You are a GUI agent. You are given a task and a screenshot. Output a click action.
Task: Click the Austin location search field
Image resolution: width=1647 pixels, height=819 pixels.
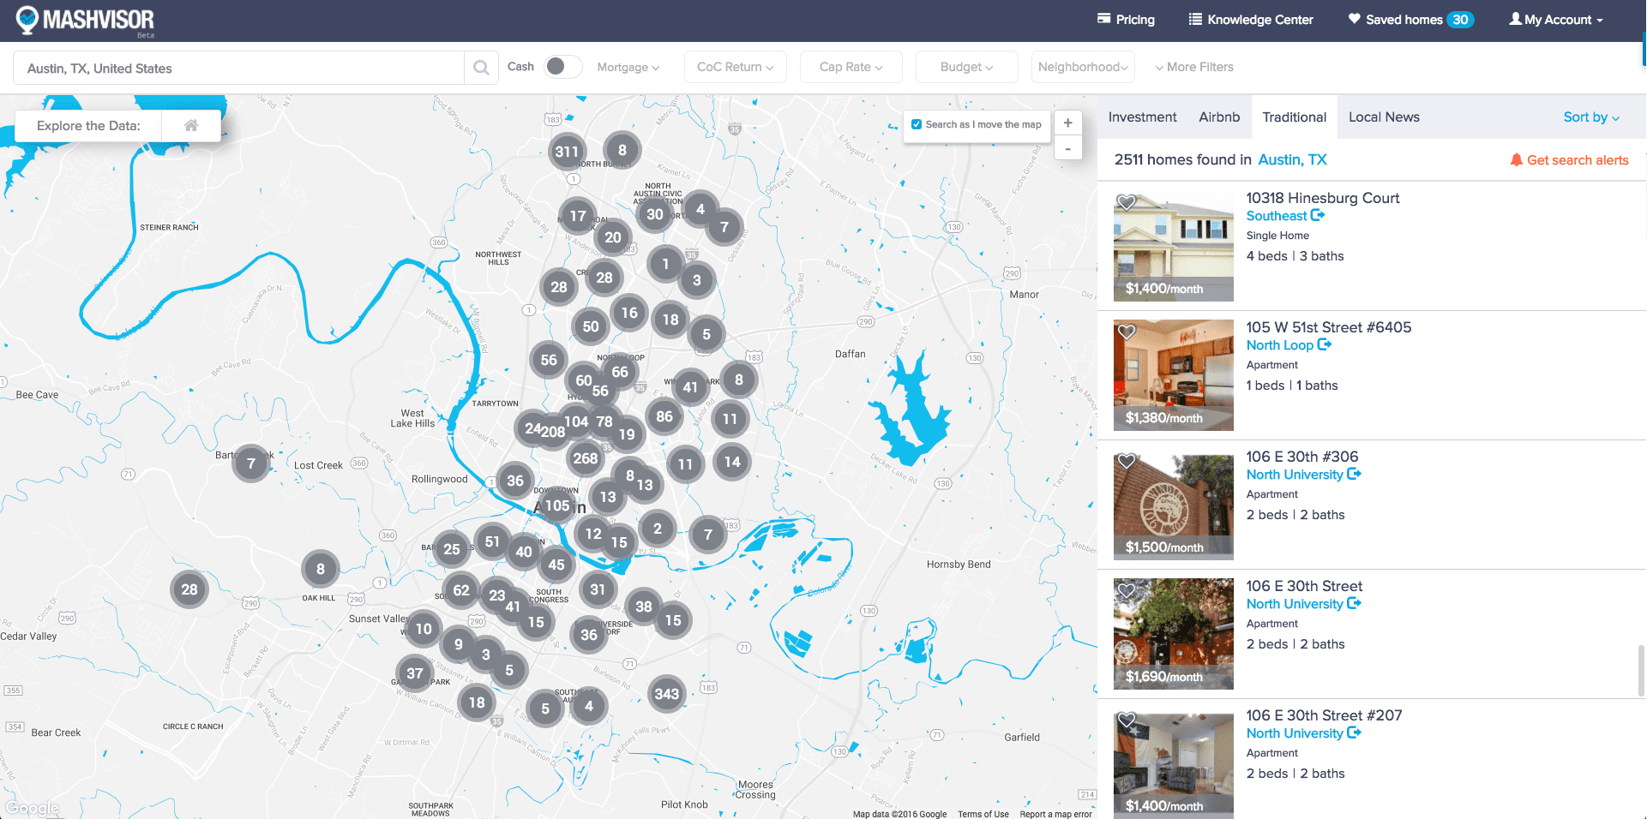pos(238,69)
